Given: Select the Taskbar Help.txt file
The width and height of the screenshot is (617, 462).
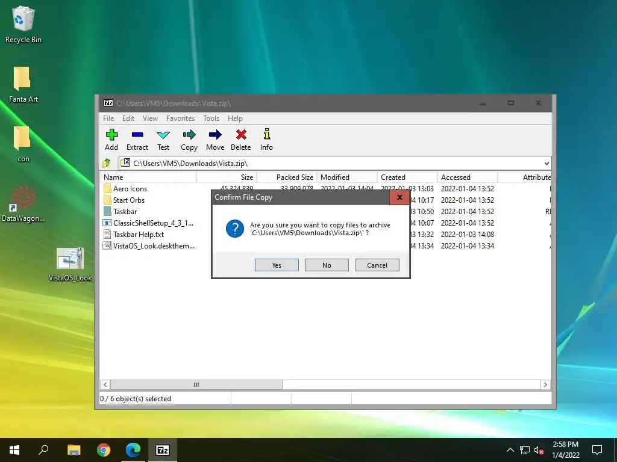Looking at the screenshot, I should (x=134, y=234).
